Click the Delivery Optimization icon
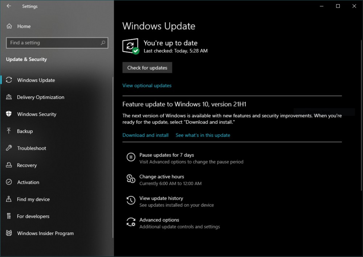The width and height of the screenshot is (363, 257). 9,97
